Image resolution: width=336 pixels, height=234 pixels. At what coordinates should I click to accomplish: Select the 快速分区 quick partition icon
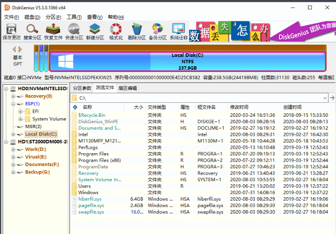coord(74,32)
